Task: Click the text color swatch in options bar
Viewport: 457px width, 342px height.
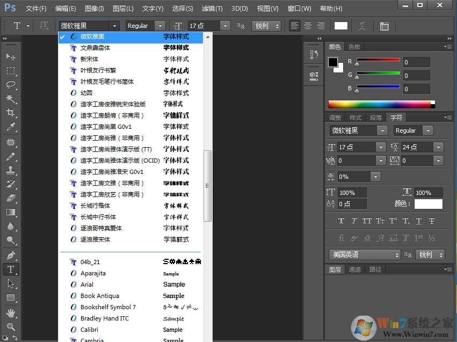Action: 341,26
